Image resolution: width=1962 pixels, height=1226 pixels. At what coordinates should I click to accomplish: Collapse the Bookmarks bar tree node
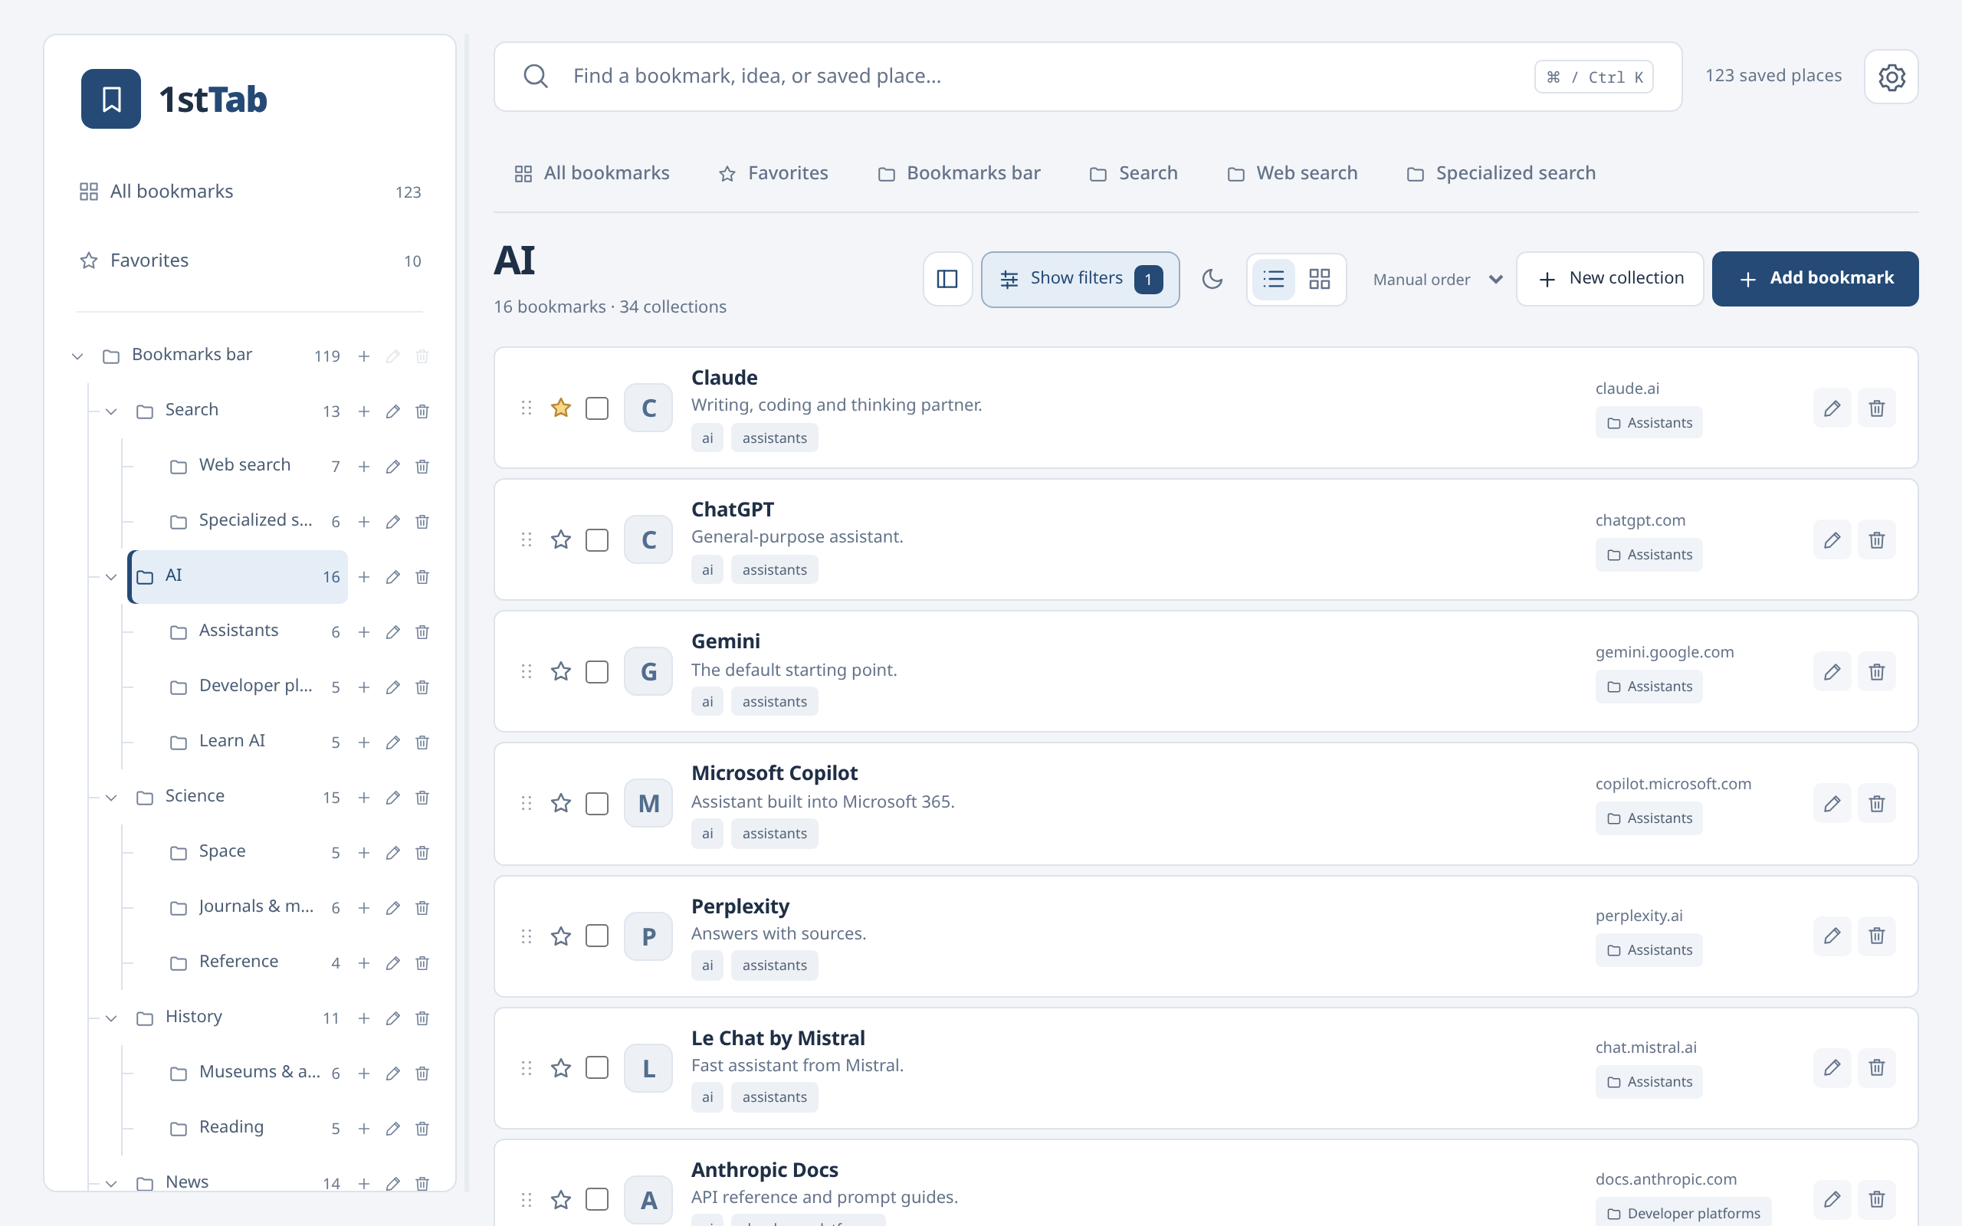[x=78, y=356]
